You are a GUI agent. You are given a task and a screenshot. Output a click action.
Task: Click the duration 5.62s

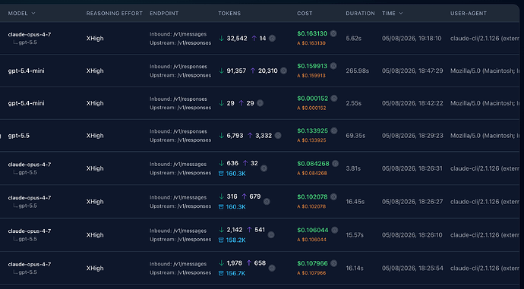click(354, 39)
